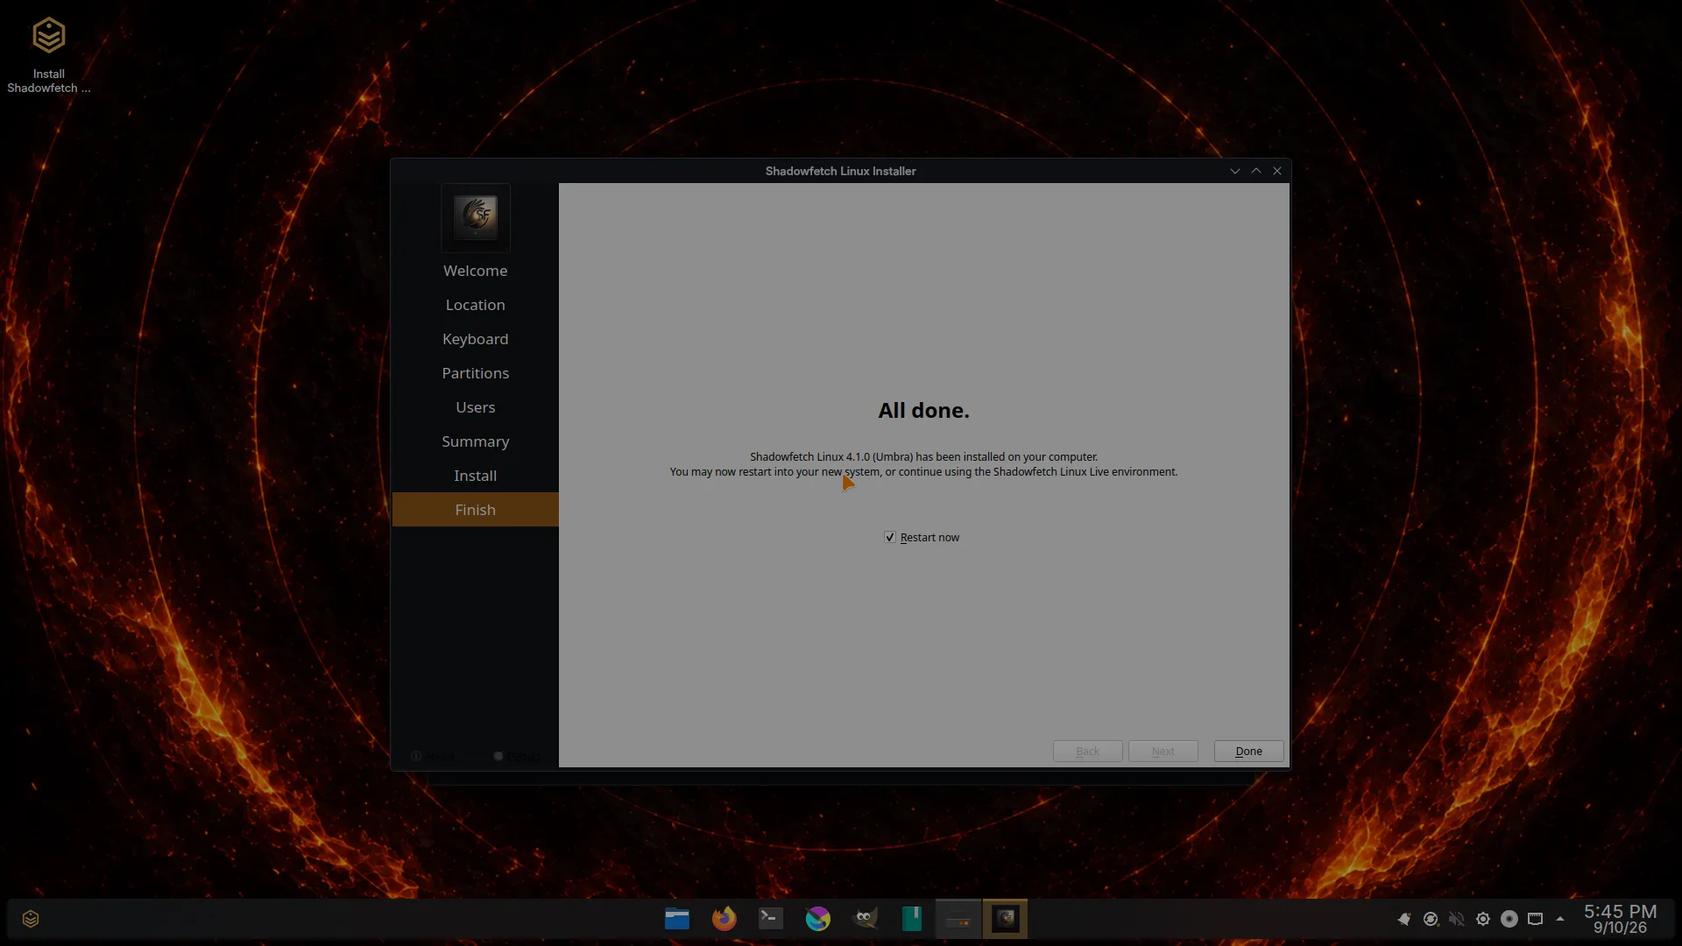
Task: Click the 'Restart now' label text
Action: (x=929, y=538)
